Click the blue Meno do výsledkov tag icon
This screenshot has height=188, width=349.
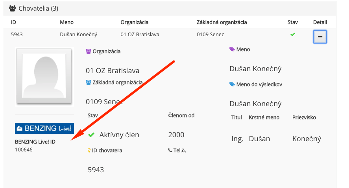[232, 84]
